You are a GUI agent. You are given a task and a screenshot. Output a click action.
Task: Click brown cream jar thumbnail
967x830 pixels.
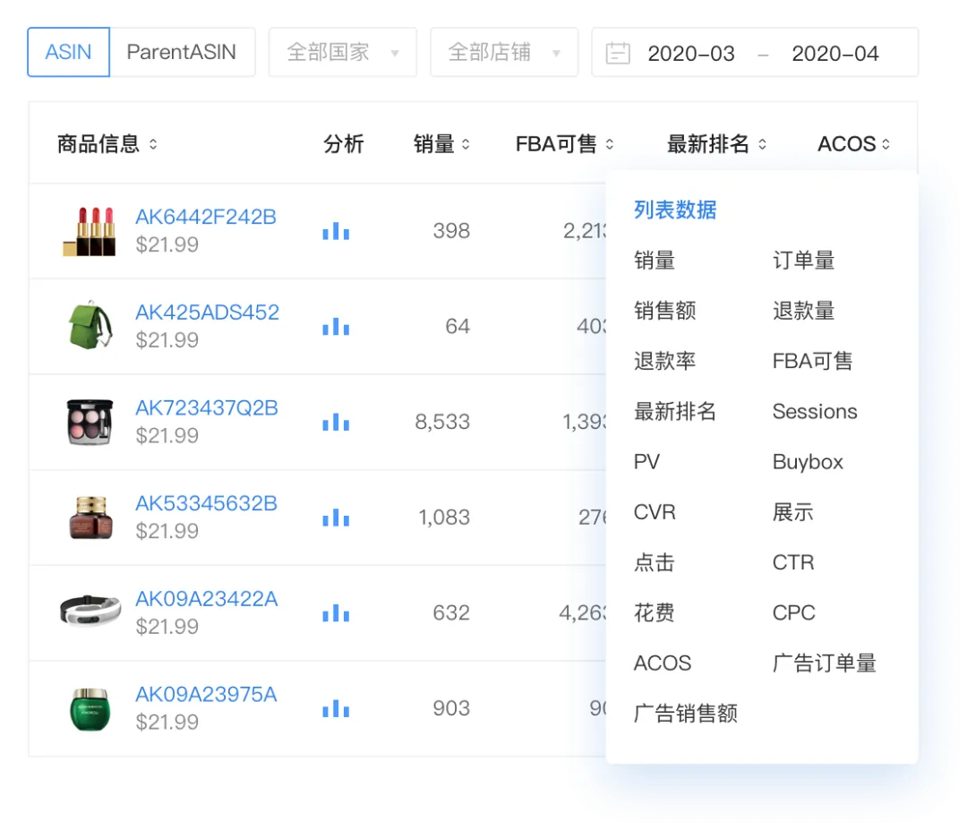click(x=90, y=518)
